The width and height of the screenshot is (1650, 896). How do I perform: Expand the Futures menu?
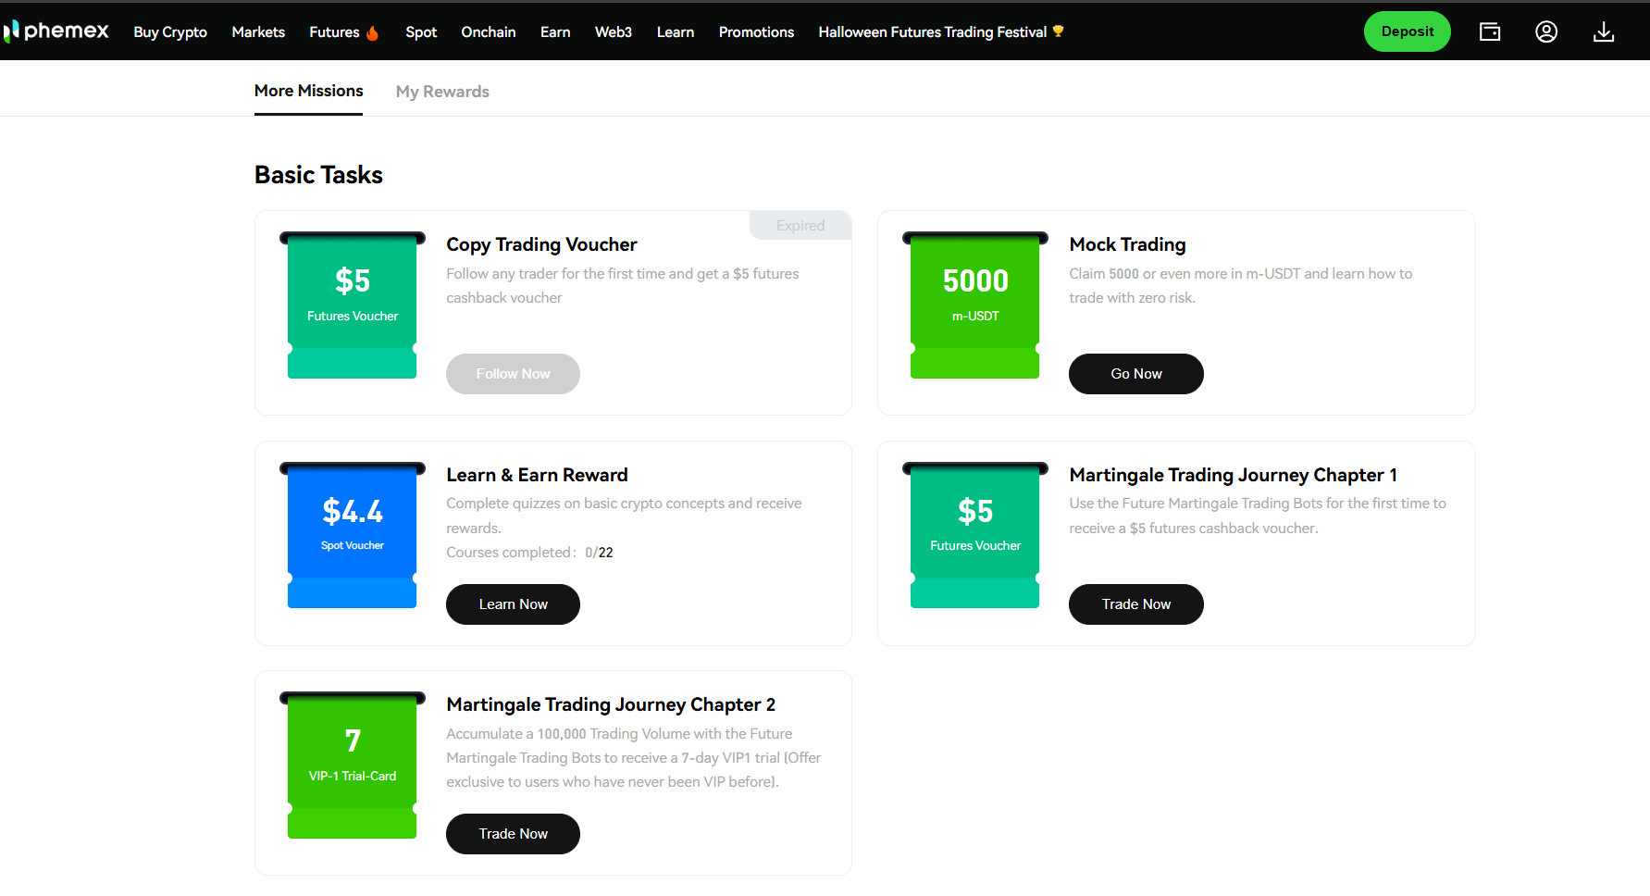334,32
